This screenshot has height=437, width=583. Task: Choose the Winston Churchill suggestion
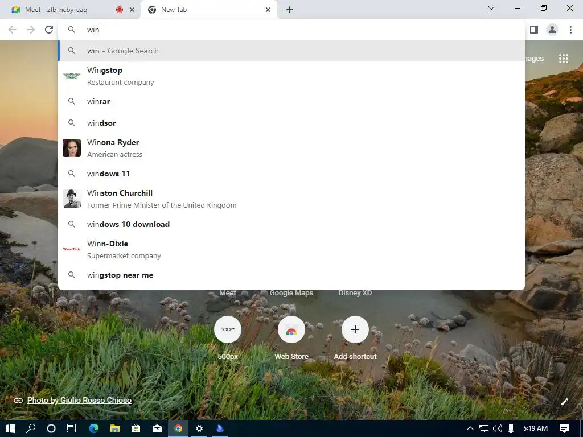(291, 199)
